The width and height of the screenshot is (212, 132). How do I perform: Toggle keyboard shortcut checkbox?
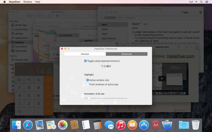tap(85, 61)
